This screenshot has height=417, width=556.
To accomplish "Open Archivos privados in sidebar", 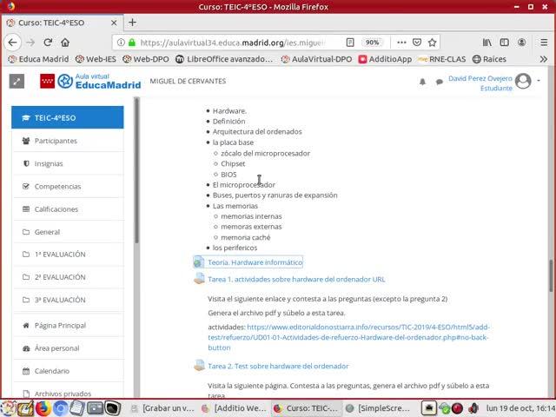I will coord(68,390).
